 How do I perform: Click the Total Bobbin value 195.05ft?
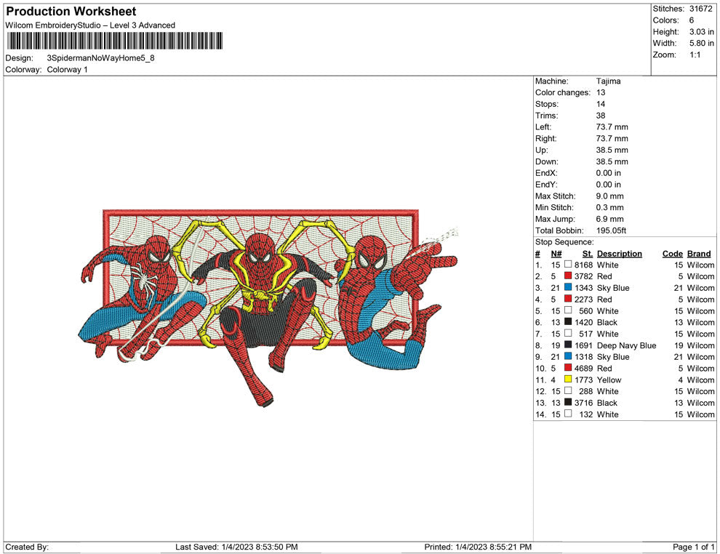click(611, 230)
